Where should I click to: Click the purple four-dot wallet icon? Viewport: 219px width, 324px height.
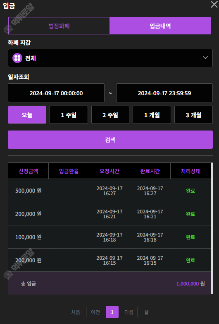pos(17,58)
